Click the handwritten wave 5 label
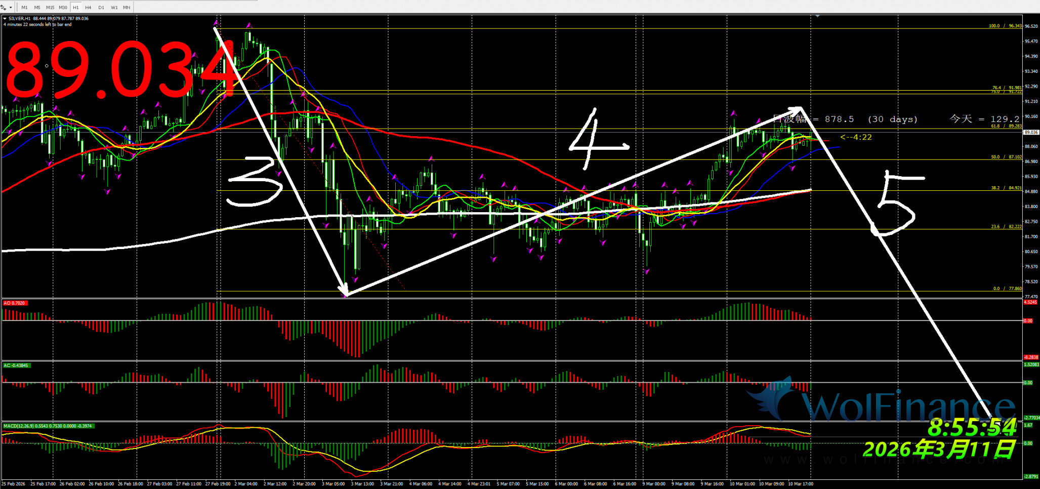Screen dimensions: 1040x489 [x=897, y=203]
